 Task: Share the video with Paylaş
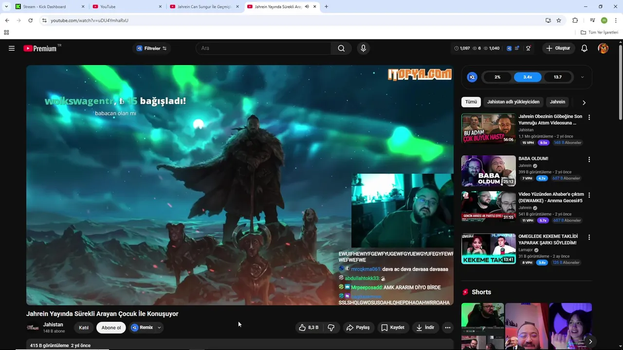click(x=358, y=328)
